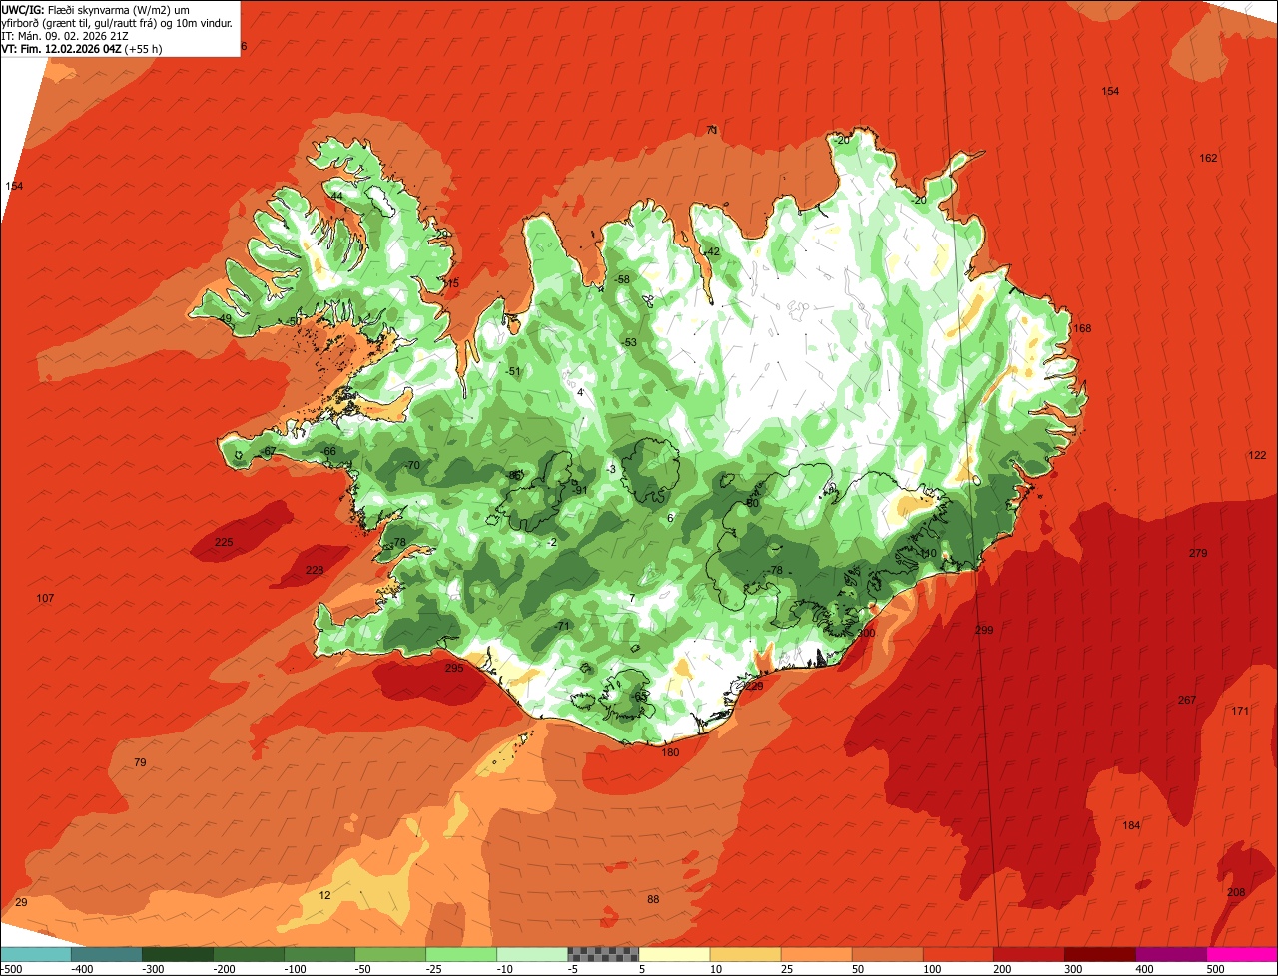Click the value '42' in the northern fjord
This screenshot has height=976, width=1278.
(713, 251)
